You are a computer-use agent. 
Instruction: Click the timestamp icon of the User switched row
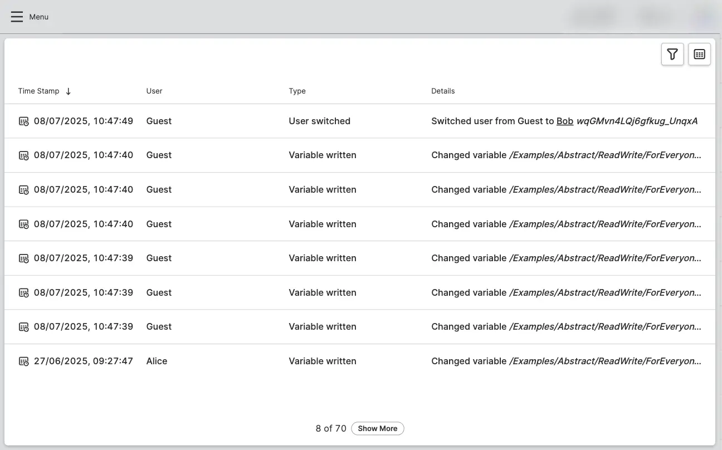[x=24, y=121]
